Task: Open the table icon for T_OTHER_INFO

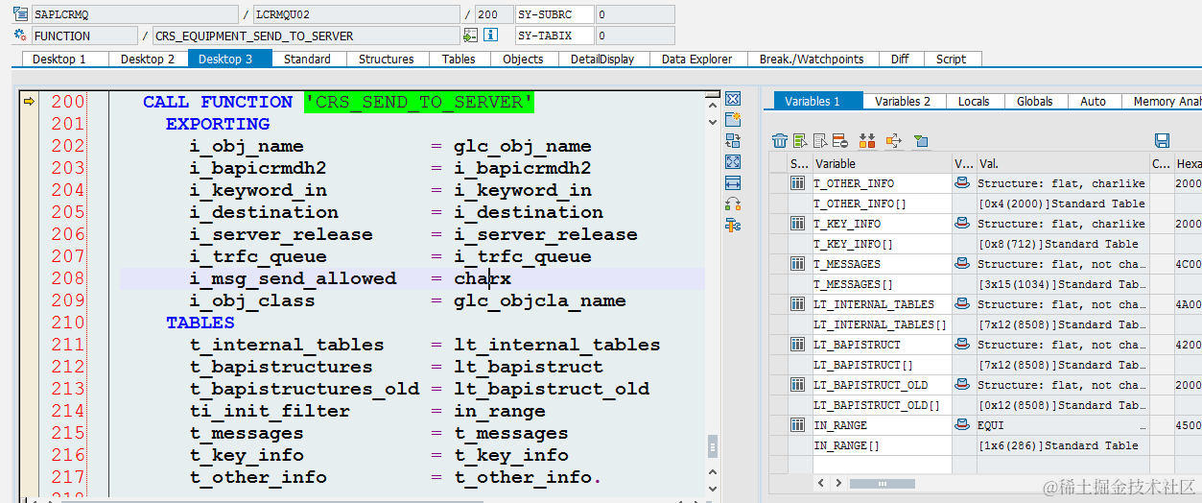Action: pyautogui.click(x=798, y=182)
